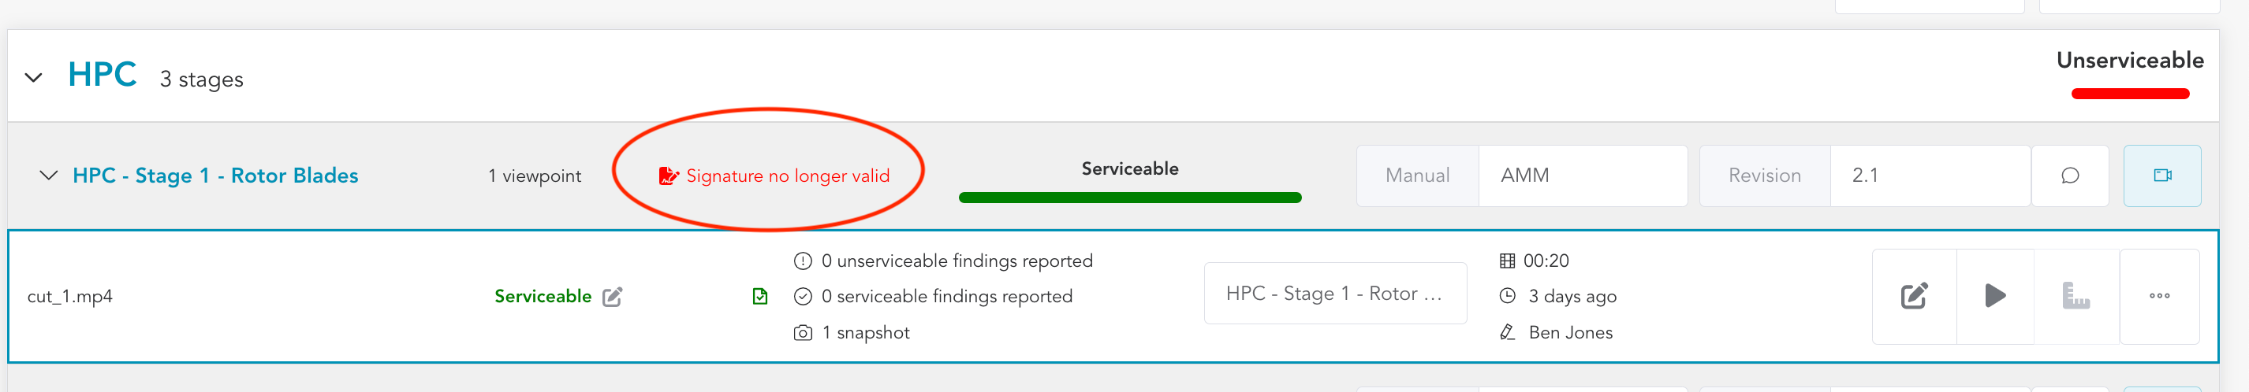2249x392 pixels.
Task: Click the invalid signature warning icon
Action: point(668,176)
